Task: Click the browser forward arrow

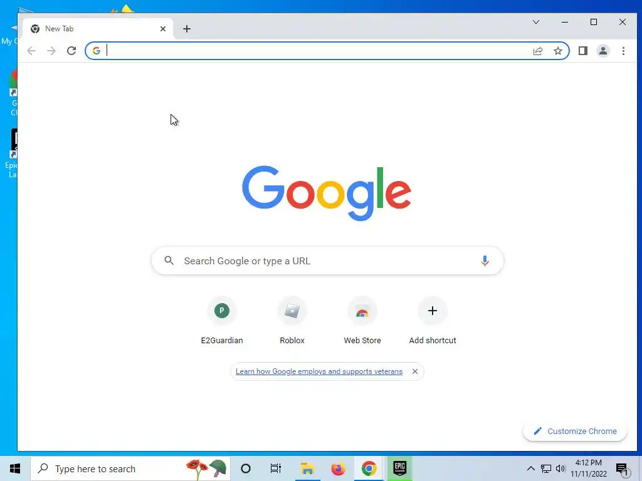Action: [x=51, y=51]
